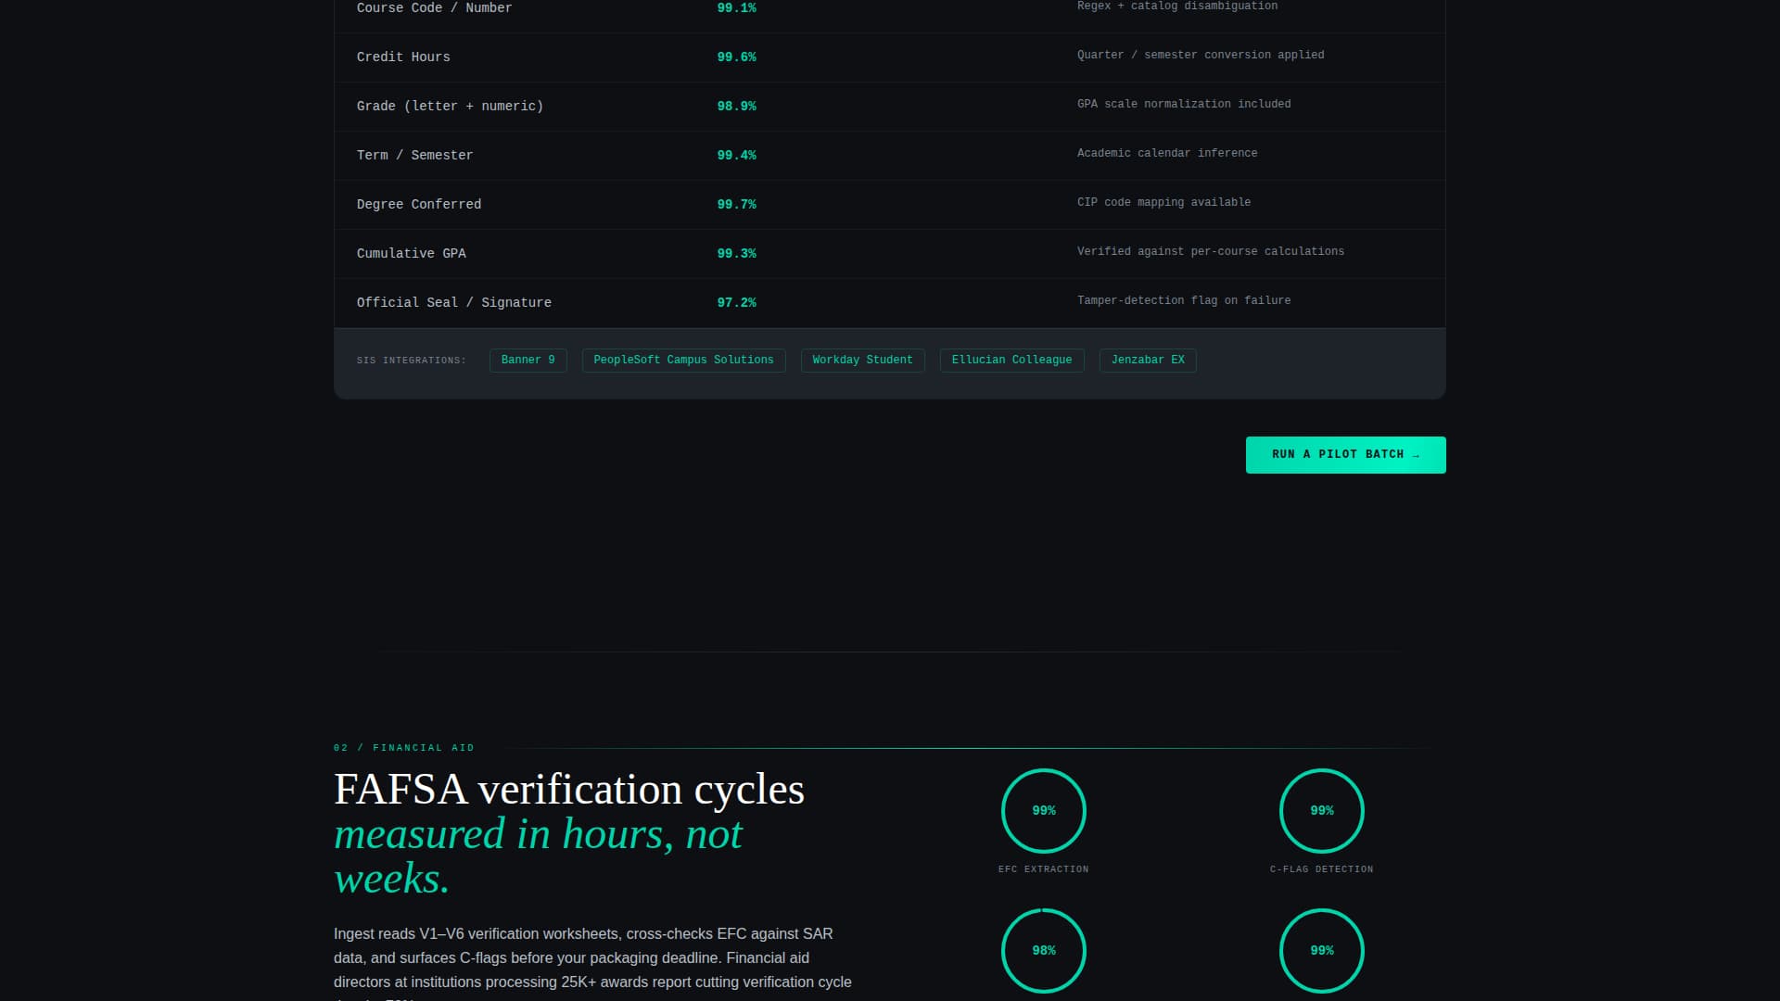Click the Credit Hours row label
This screenshot has width=1780, height=1001.
403,57
